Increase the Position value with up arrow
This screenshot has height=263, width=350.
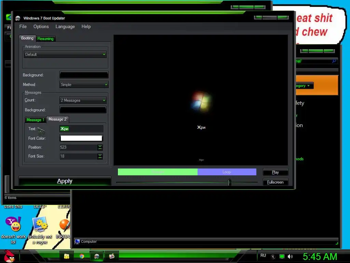pyautogui.click(x=100, y=146)
